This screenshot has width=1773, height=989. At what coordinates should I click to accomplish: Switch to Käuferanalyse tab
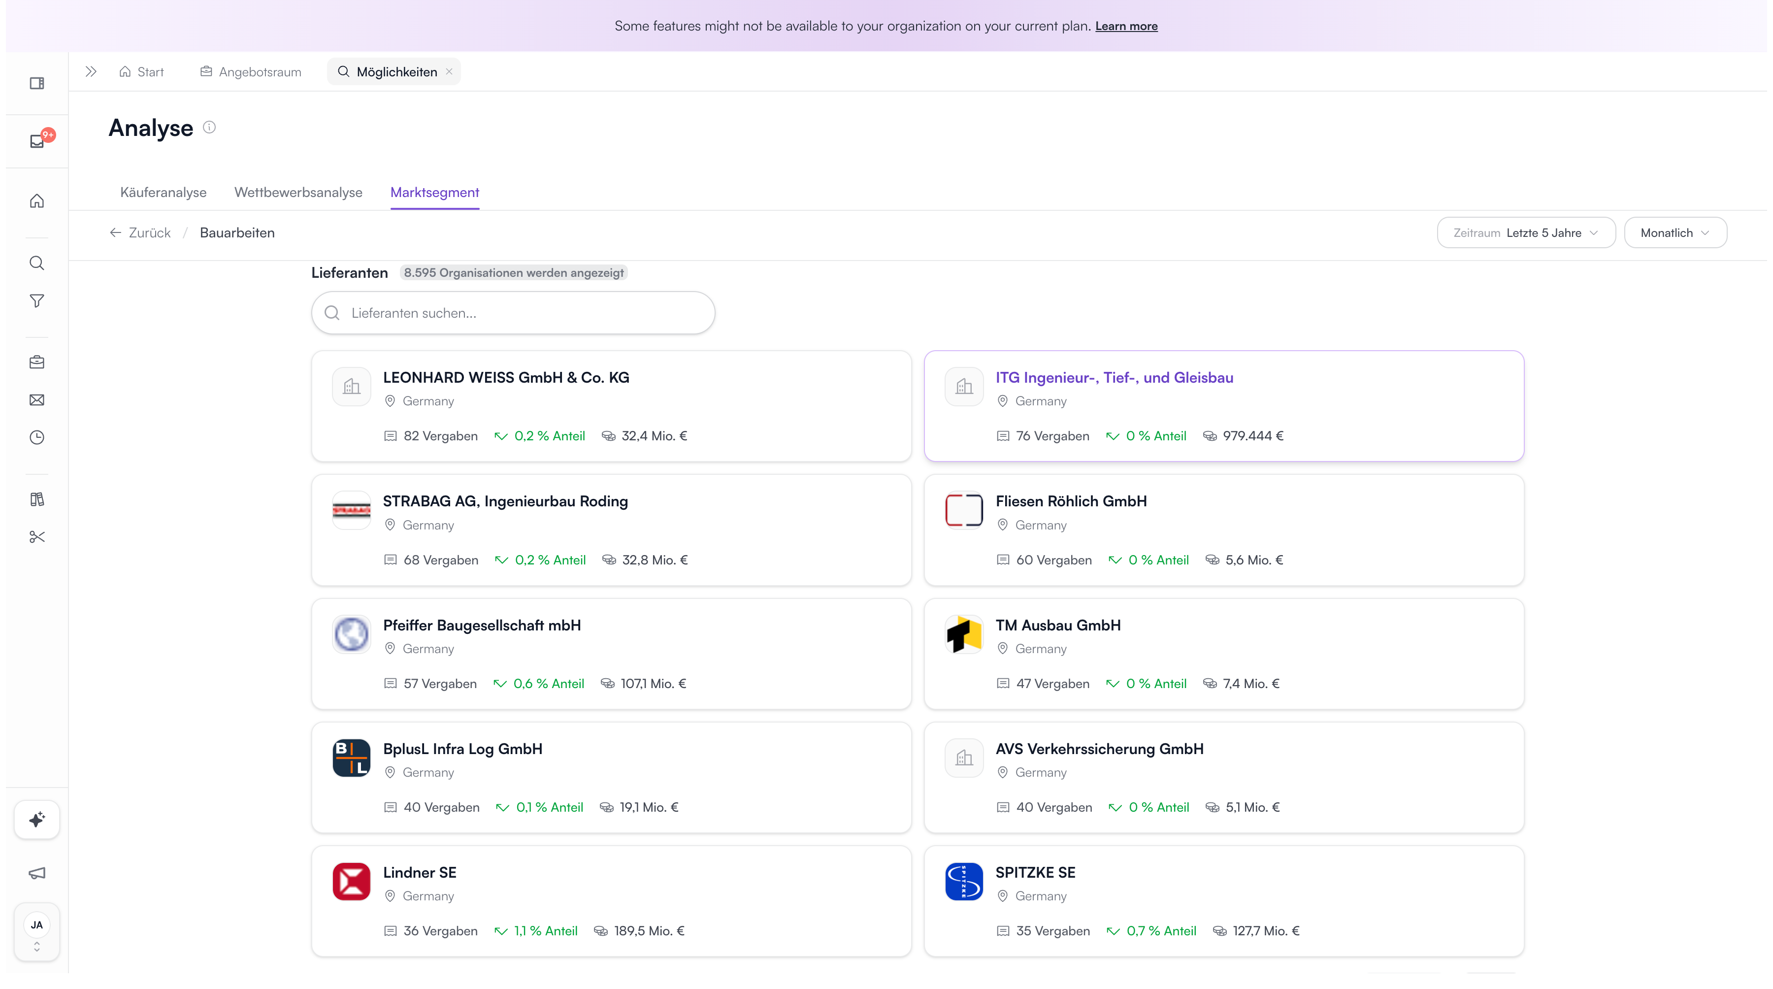(163, 193)
